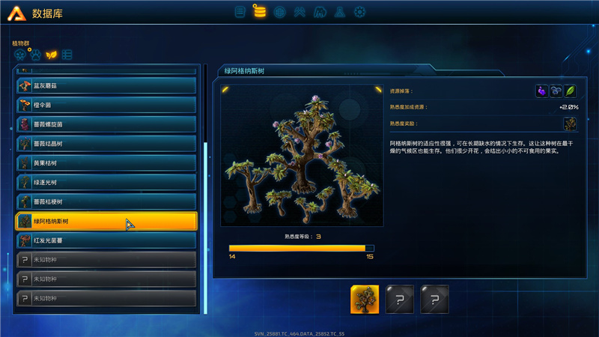Select the leaf flora category tab

point(51,55)
